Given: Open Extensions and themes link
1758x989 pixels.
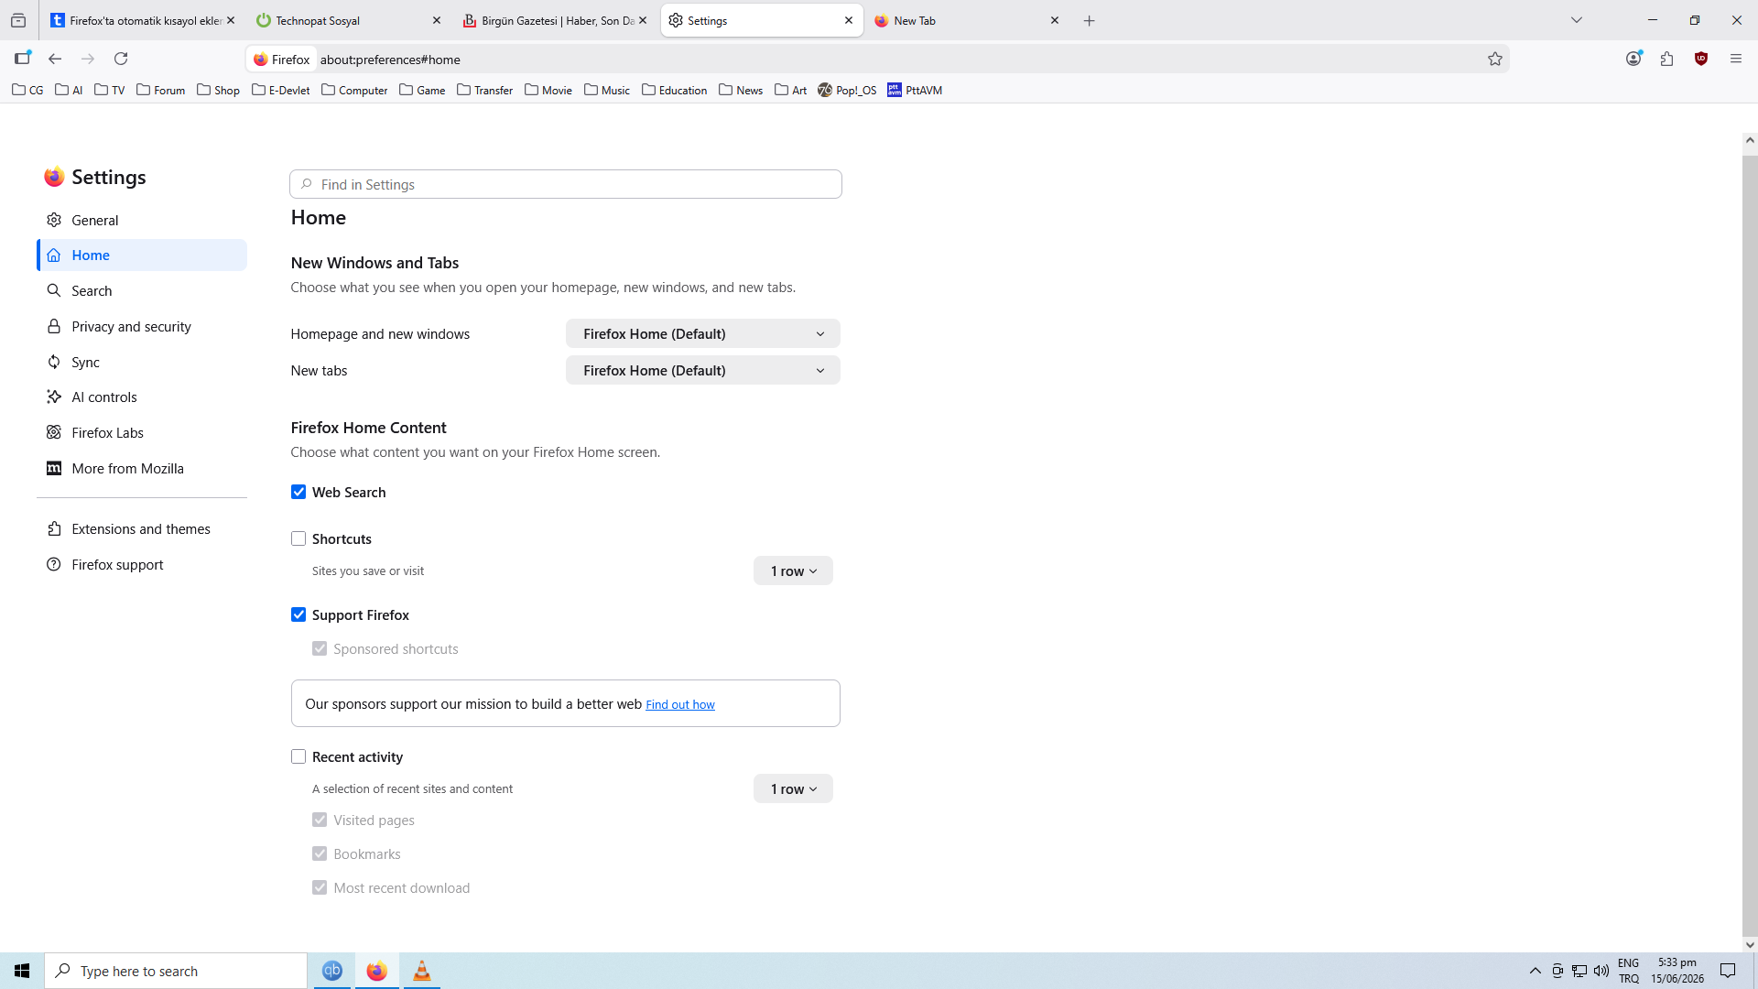Looking at the screenshot, I should point(142,528).
